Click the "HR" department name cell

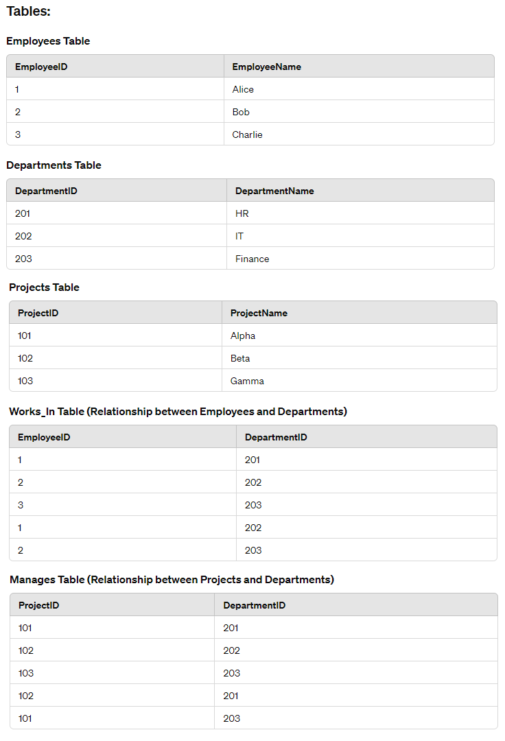click(x=242, y=213)
